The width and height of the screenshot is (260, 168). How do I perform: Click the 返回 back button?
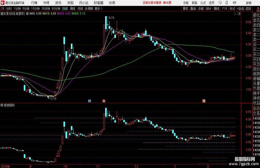[248, 9]
